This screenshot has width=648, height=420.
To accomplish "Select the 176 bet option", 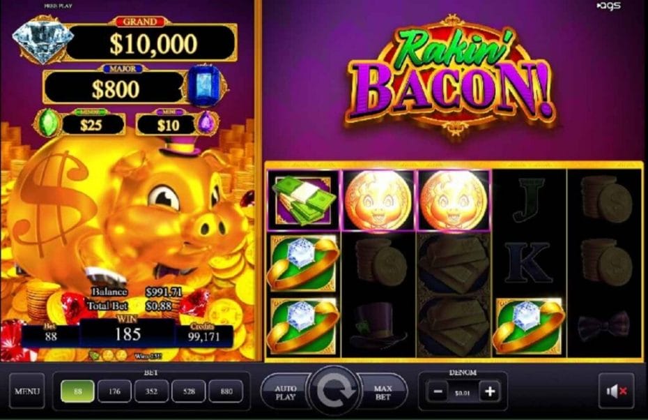I will 114,391.
